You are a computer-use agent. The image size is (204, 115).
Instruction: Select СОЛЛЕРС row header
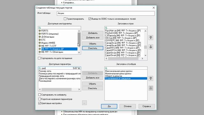[x=122, y=41]
